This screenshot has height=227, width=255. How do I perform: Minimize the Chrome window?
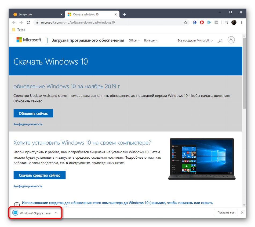(220, 12)
